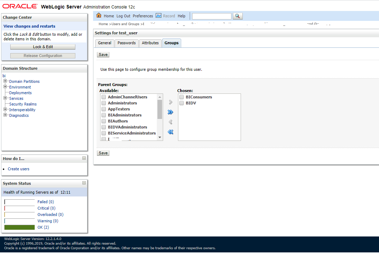Select the Groups tab
Screen dimensions: 379x257
172,43
